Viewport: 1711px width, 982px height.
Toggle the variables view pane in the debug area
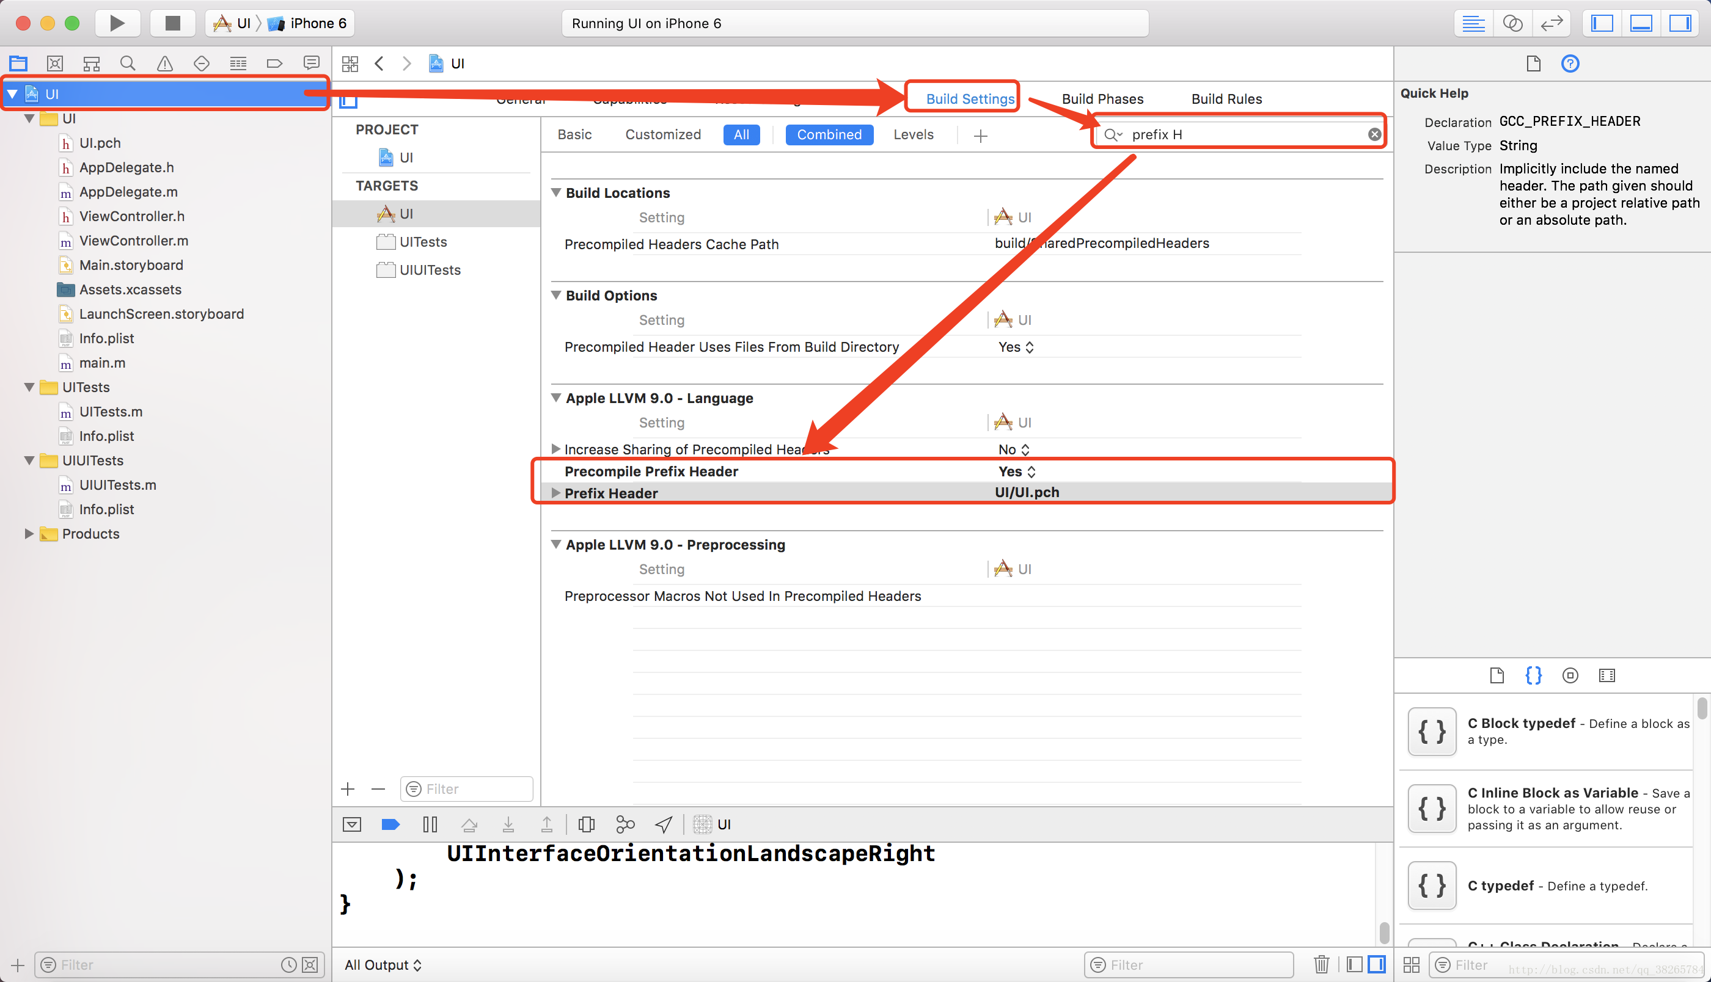1355,964
